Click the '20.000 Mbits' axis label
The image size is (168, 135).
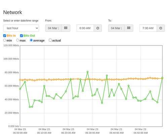tap(12, 113)
